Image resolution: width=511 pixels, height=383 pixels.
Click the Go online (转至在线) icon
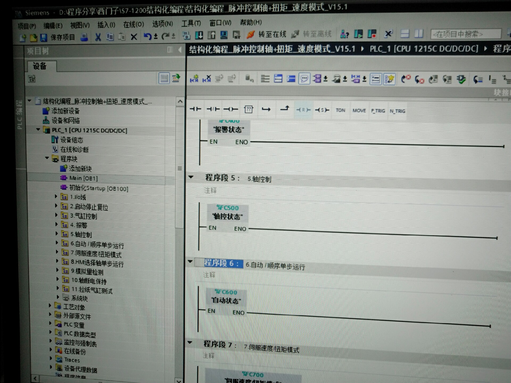coord(251,35)
